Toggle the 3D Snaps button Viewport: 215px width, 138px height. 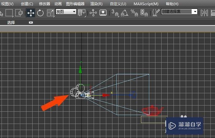click(115, 13)
